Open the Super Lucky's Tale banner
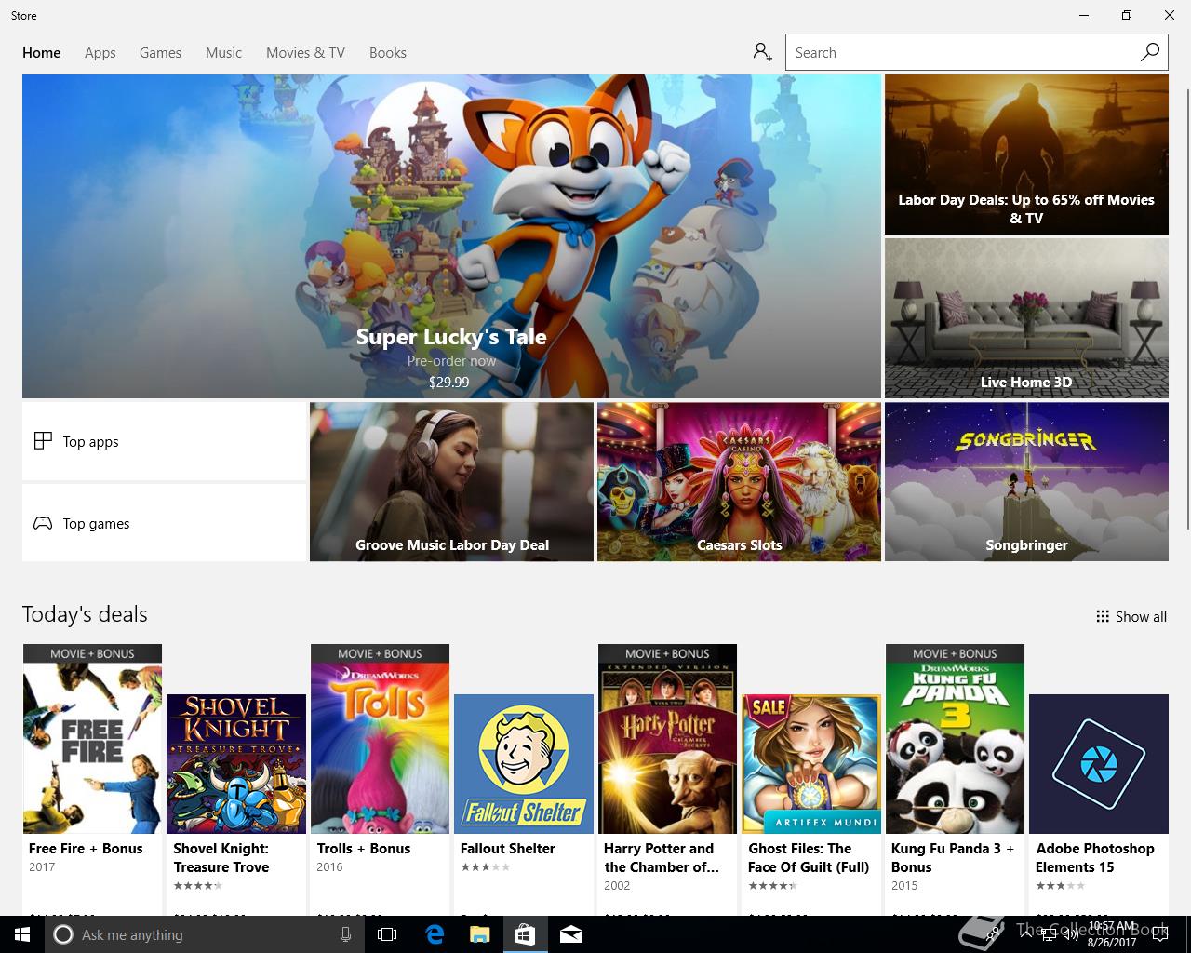Image resolution: width=1191 pixels, height=953 pixels. [451, 236]
